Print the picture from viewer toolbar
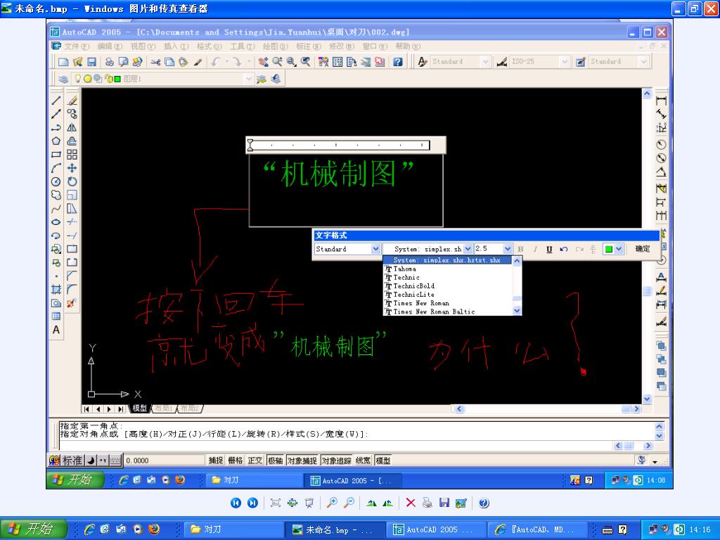This screenshot has width=720, height=540. tap(427, 503)
